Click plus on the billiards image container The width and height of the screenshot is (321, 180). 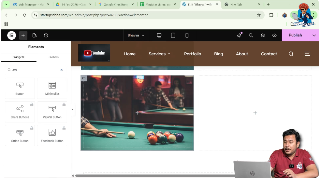coord(137,113)
